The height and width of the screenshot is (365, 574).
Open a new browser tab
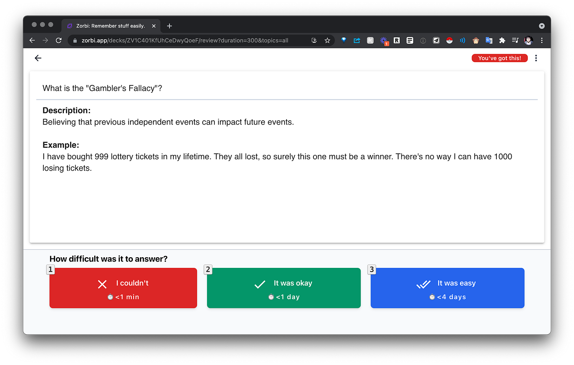[170, 26]
